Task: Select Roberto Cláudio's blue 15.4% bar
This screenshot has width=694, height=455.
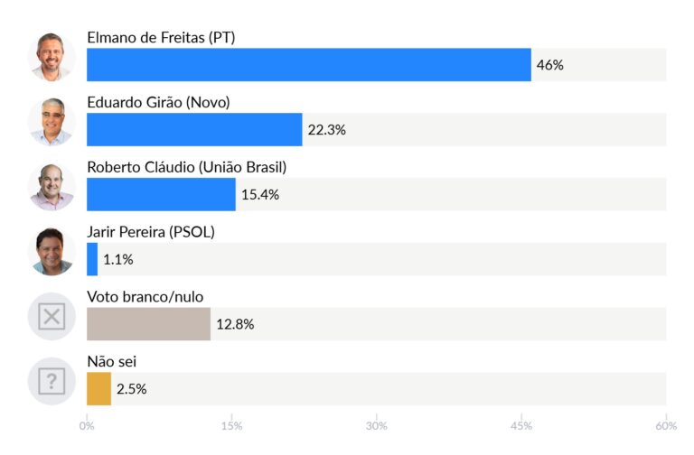Action: pos(161,195)
